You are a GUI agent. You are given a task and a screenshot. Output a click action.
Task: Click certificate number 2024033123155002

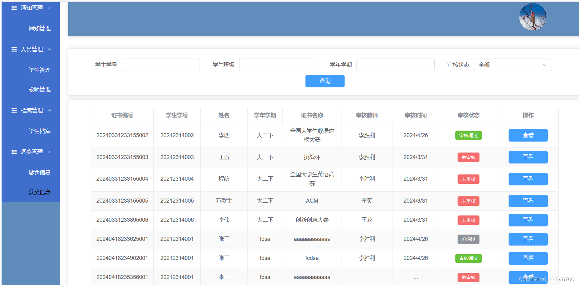tap(122, 135)
